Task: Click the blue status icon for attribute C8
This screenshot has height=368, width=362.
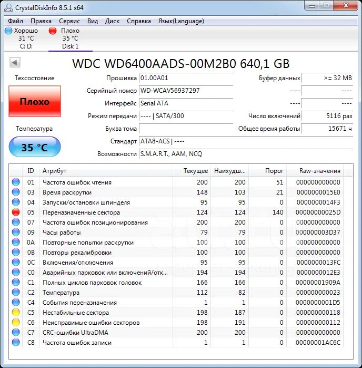Action: (16, 342)
